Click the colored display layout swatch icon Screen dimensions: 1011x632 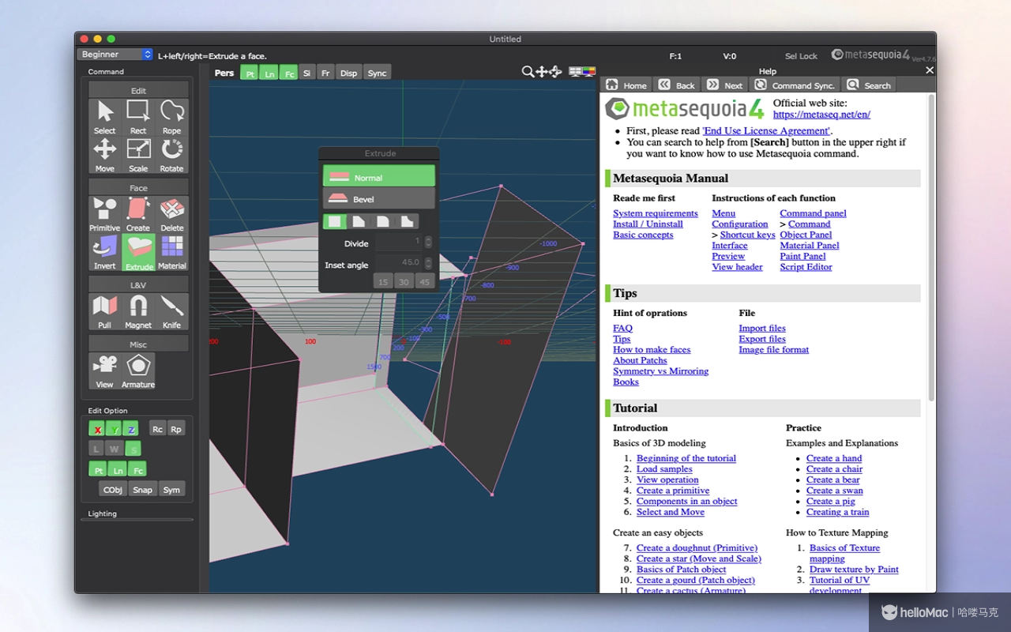pyautogui.click(x=589, y=72)
